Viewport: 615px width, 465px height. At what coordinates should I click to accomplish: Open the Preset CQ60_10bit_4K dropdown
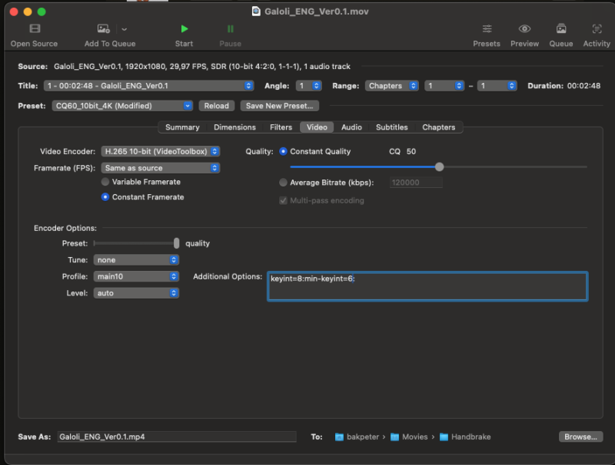click(122, 106)
